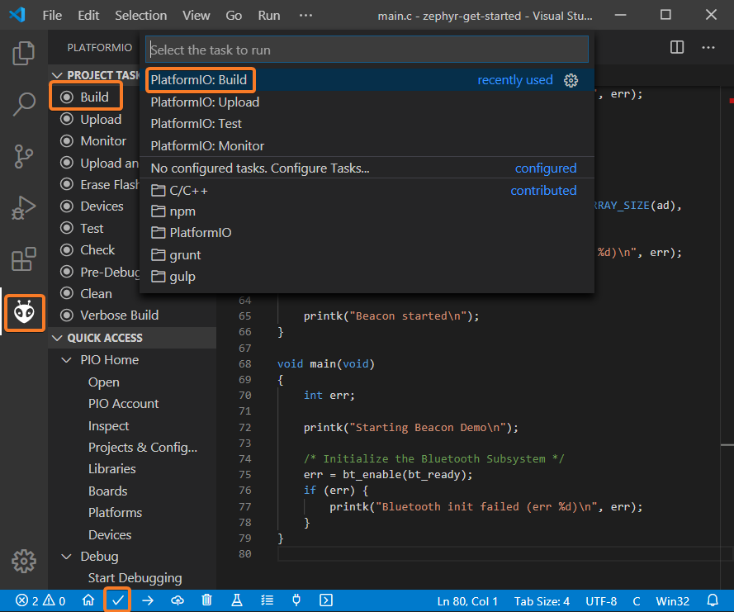Open the editor More Actions ellipsis

pos(708,47)
